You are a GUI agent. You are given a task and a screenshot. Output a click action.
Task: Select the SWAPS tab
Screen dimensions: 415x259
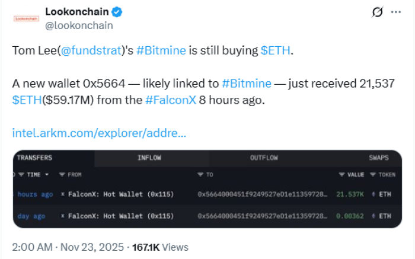[x=378, y=158]
